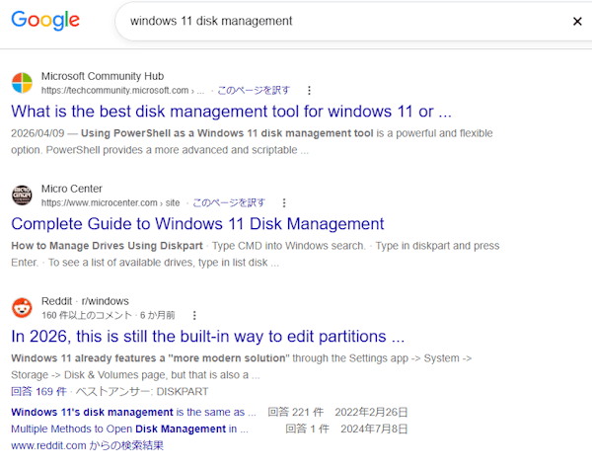Image resolution: width=592 pixels, height=469 pixels.
Task: Open 'In 2026, this is still the built-in way' result
Action: [207, 337]
